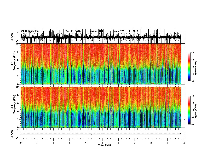The height and width of the screenshot is (160, 207).
Task: Click time axis tick label '3'
Action: pyautogui.click(x=70, y=143)
